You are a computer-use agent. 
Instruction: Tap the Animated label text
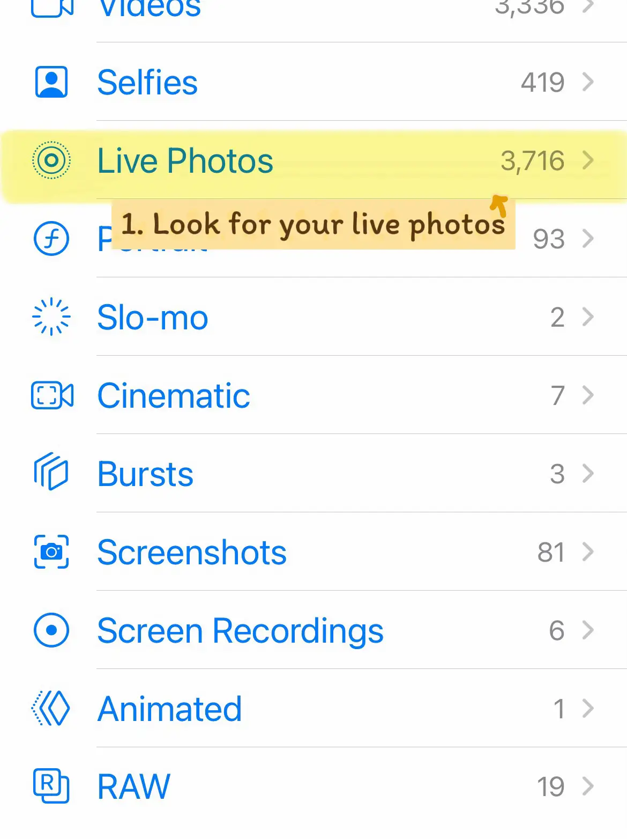169,709
